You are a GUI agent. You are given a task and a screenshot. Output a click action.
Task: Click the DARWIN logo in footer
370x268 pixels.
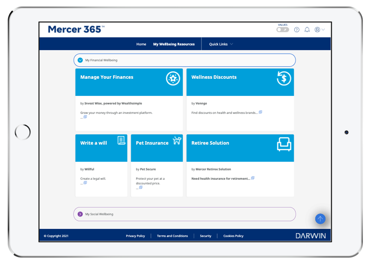tap(311, 236)
